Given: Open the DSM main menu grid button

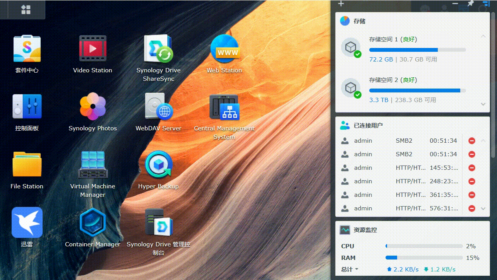Looking at the screenshot, I should point(26,10).
